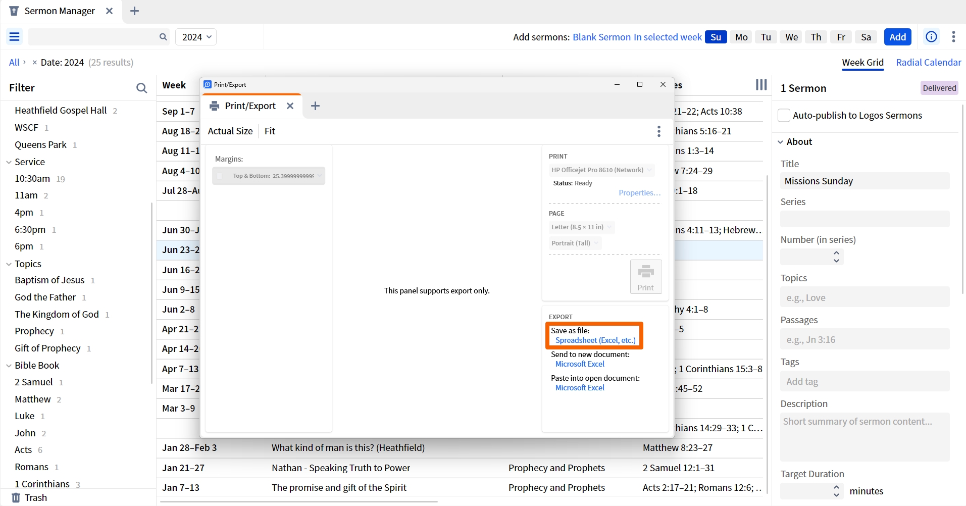Select Fr day toggle
966x506 pixels.
click(841, 37)
